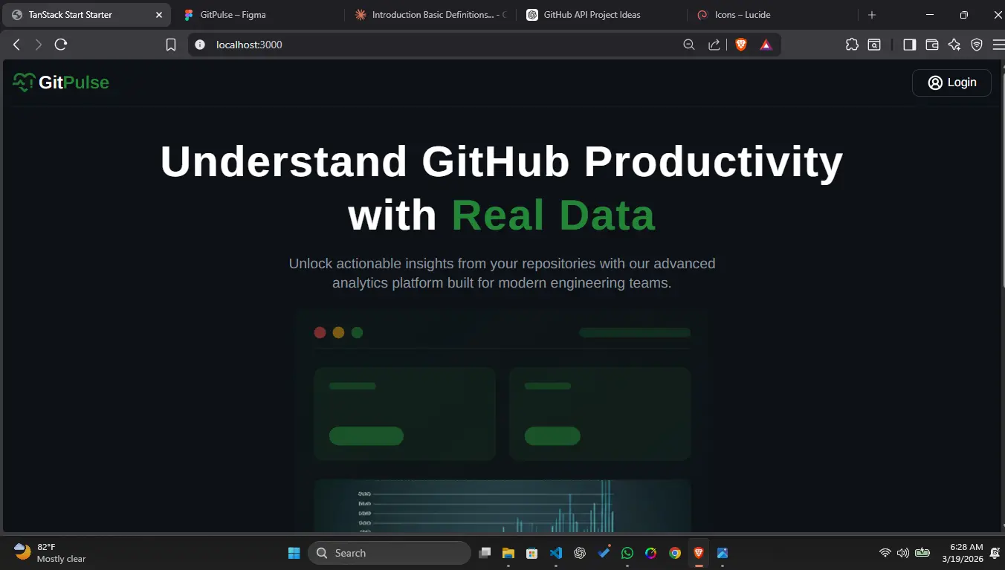1005x570 pixels.
Task: Start a search with the magnifier icon
Action: [x=688, y=44]
